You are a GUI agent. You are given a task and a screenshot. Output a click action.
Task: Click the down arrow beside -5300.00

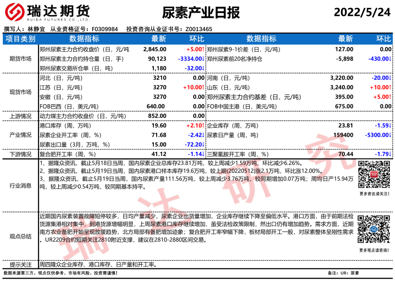tap(390, 135)
